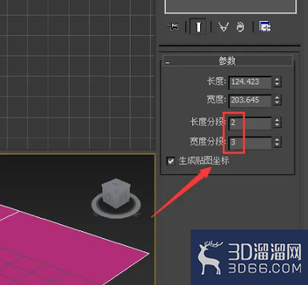Click the 宽度分段 value field
The width and height of the screenshot is (308, 285).
click(x=250, y=142)
